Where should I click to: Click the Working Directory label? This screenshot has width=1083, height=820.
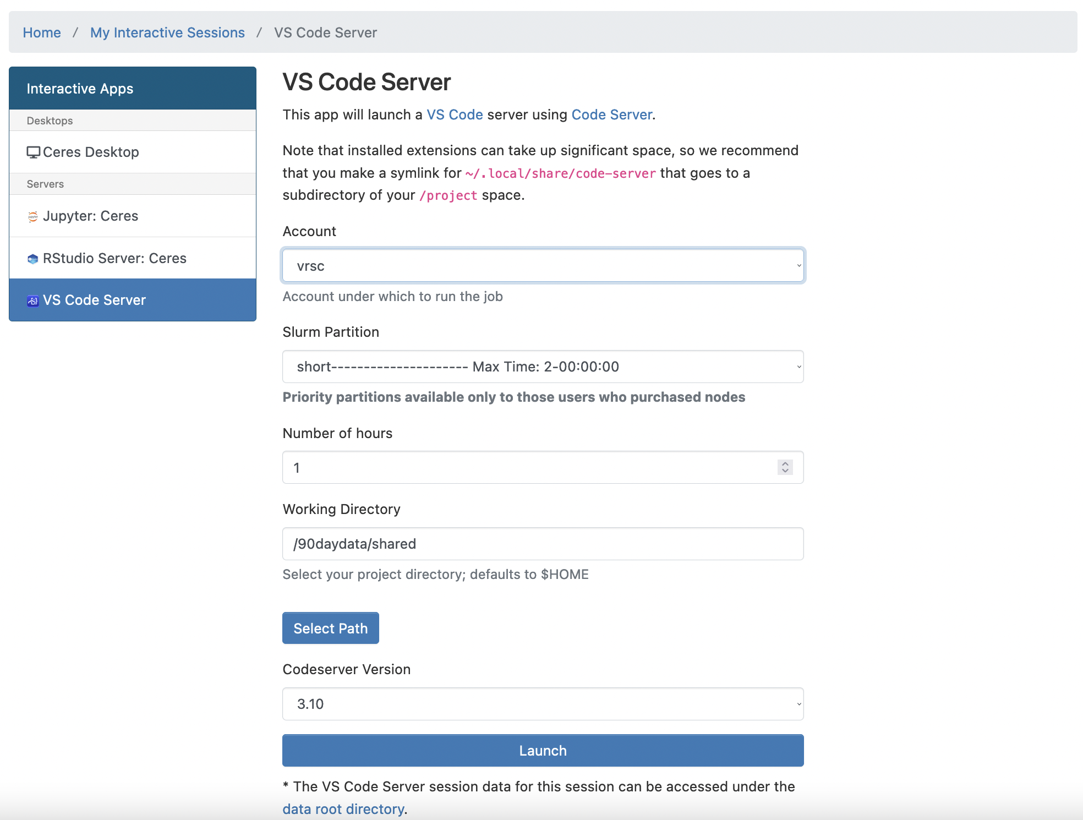click(x=341, y=509)
